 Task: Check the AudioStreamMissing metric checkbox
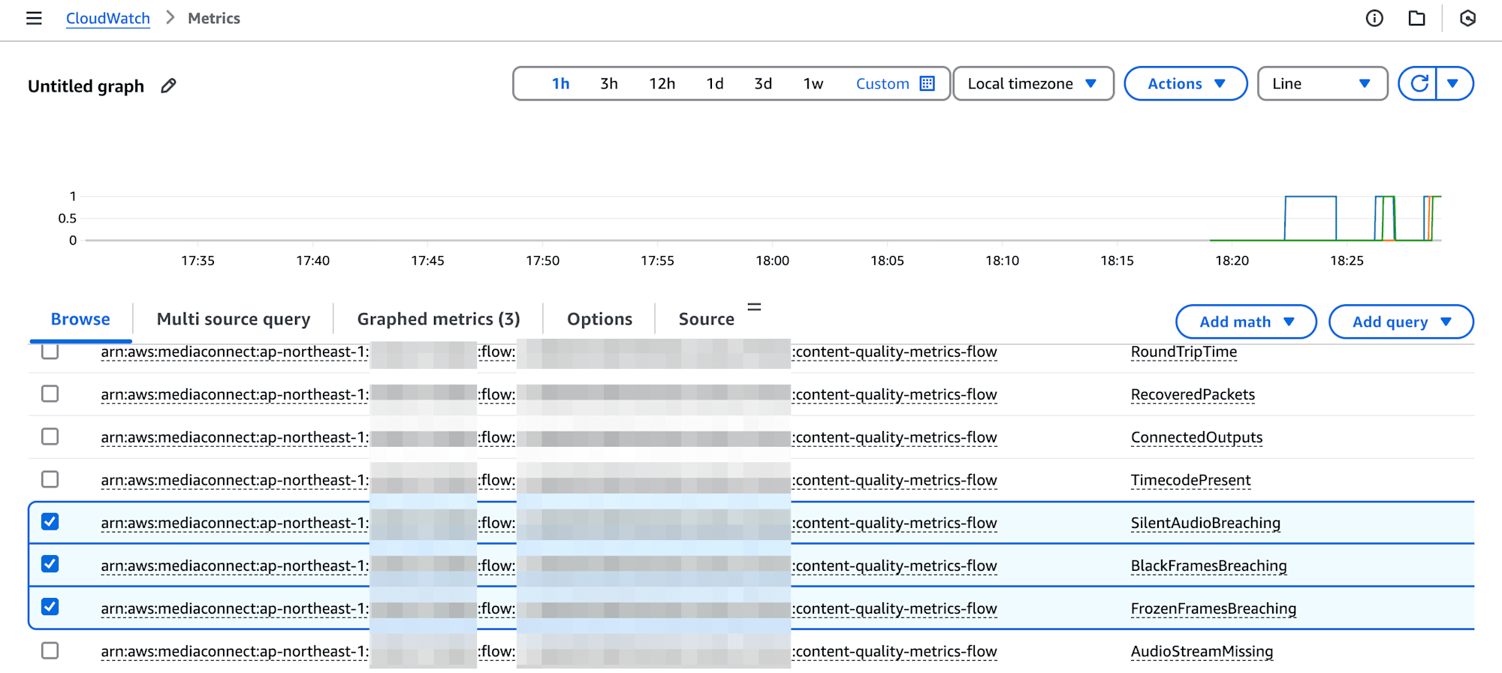[50, 650]
